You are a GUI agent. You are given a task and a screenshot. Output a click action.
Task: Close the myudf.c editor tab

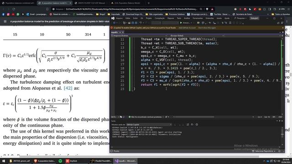click(123, 32)
